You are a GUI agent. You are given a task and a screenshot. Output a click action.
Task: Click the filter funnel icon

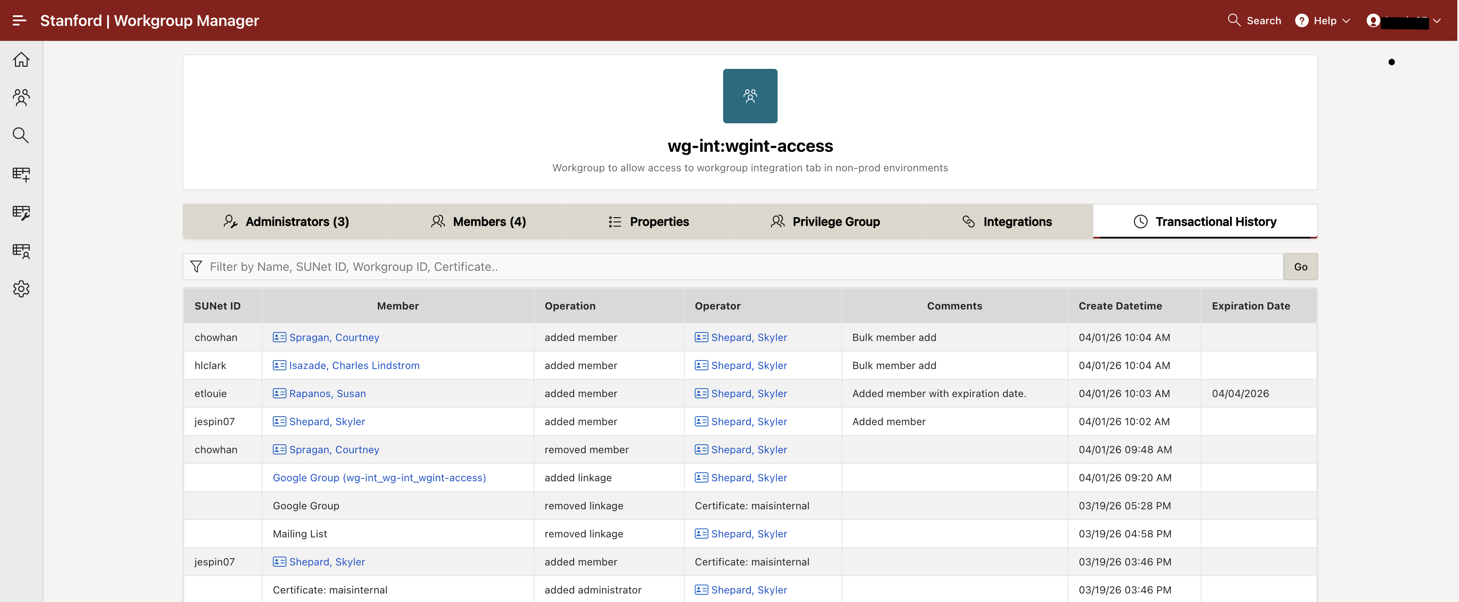196,267
